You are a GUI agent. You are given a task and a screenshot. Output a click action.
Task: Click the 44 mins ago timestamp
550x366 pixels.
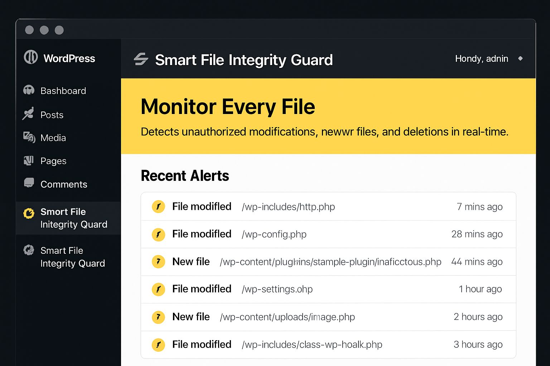(x=477, y=262)
